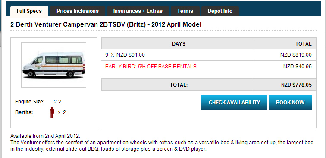This screenshot has height=158, width=326.
Task: Click the NZD $778.05 total amount
Action: [x=296, y=85]
